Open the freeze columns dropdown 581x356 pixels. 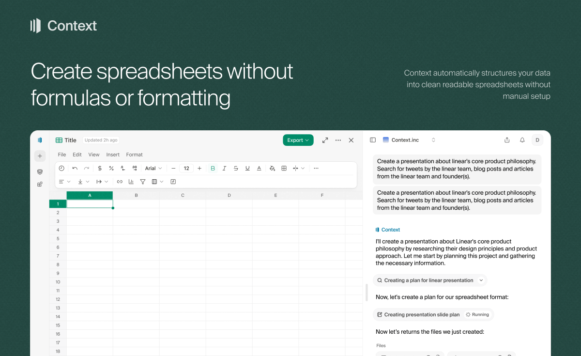click(x=157, y=182)
